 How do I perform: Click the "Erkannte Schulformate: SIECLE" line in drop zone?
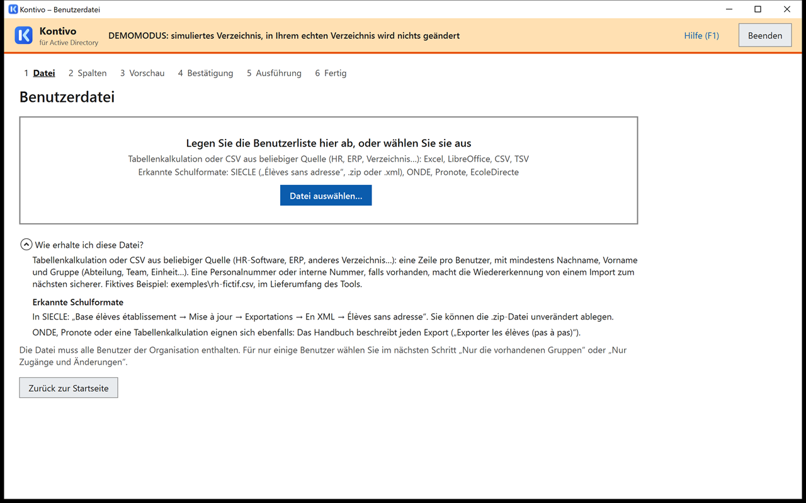(x=329, y=172)
